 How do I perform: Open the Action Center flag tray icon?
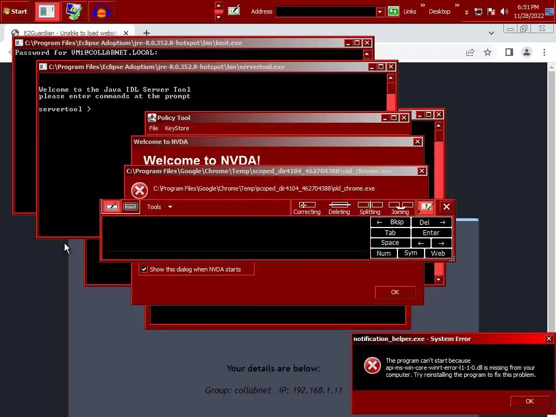point(491,12)
